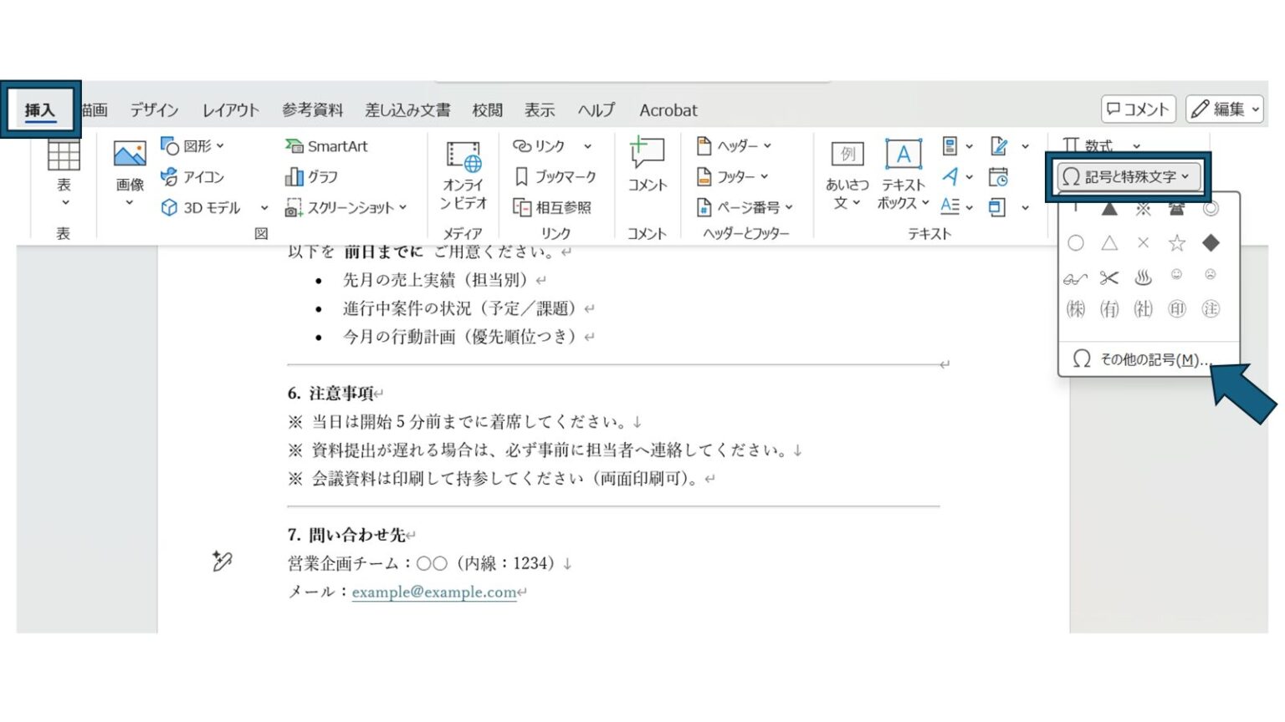
Task: Add a bookmark with the ブックマーク icon
Action: 555,176
